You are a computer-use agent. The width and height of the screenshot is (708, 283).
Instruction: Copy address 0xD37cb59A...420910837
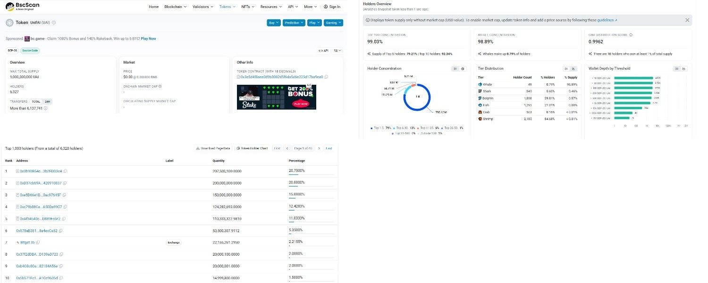65,183
